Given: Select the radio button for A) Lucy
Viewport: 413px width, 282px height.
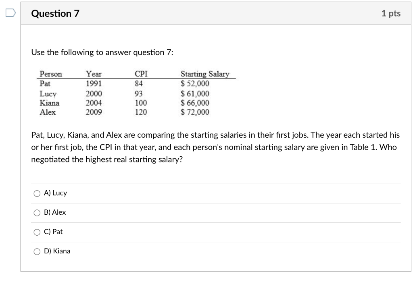Looking at the screenshot, I should [x=36, y=193].
